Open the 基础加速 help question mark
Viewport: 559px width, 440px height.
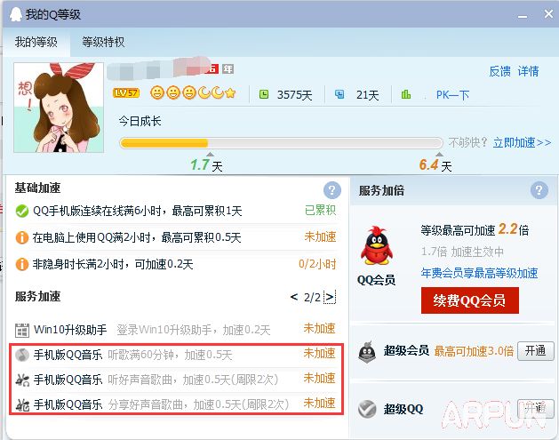coord(331,190)
